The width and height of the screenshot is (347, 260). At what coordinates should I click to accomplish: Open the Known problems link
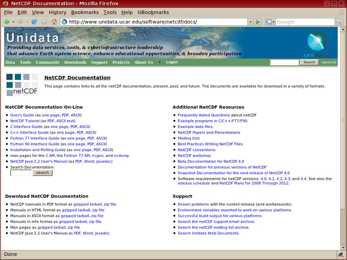point(193,204)
